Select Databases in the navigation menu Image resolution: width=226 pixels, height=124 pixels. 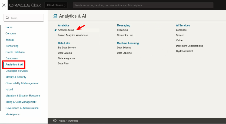coord(12,58)
